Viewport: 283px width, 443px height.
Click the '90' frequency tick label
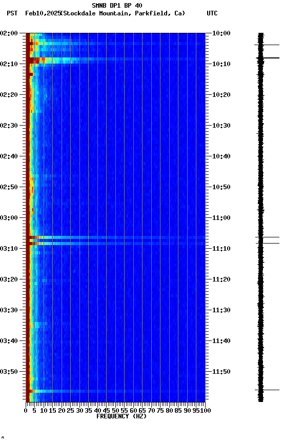187,411
